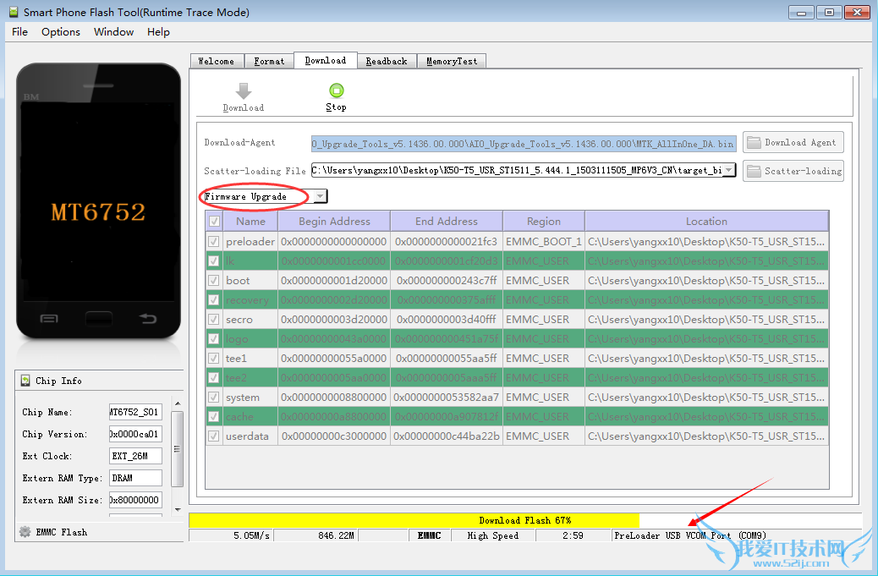Open the Options menu
878x576 pixels.
(60, 32)
